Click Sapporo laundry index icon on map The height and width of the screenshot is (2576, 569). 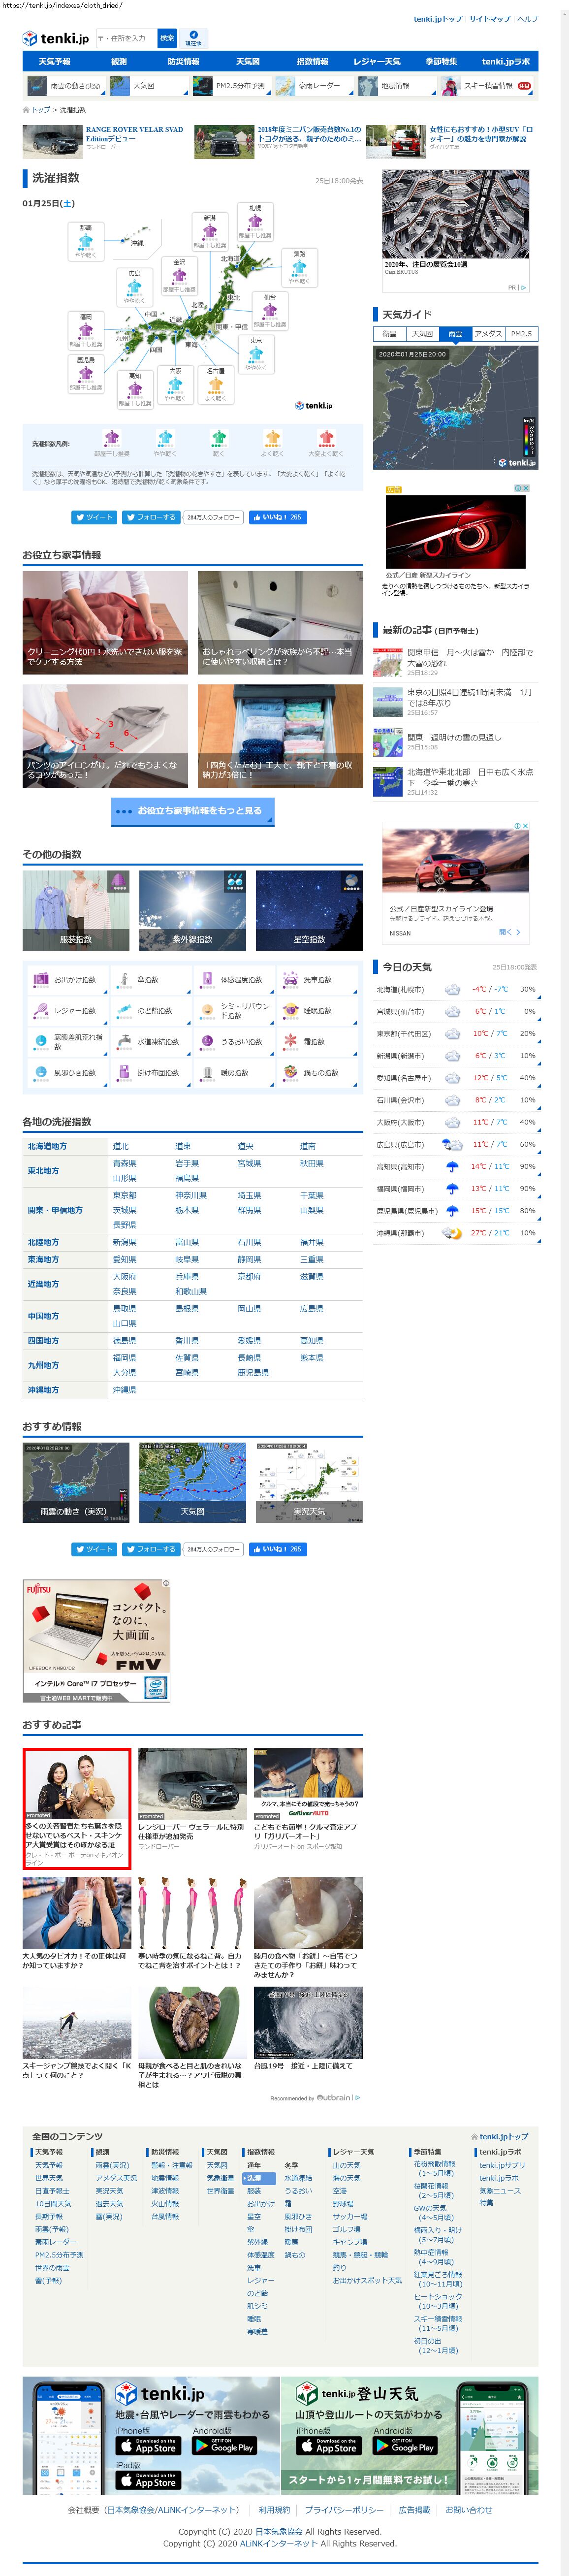coord(255,221)
